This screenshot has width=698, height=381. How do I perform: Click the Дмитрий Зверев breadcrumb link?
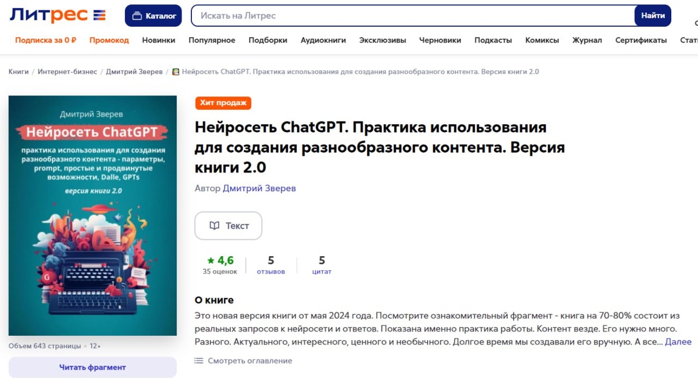pyautogui.click(x=134, y=71)
